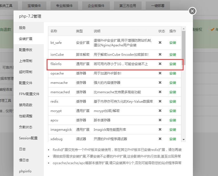Click the X status icon for imagemagick
The height and width of the screenshot is (176, 218).
point(160,130)
